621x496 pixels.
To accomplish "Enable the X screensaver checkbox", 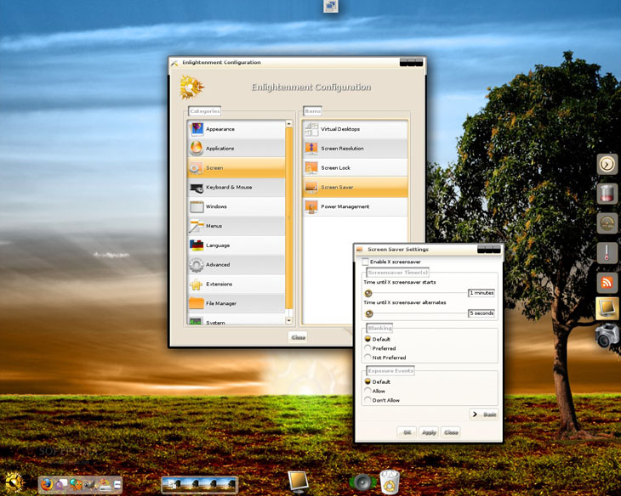I will pos(365,262).
